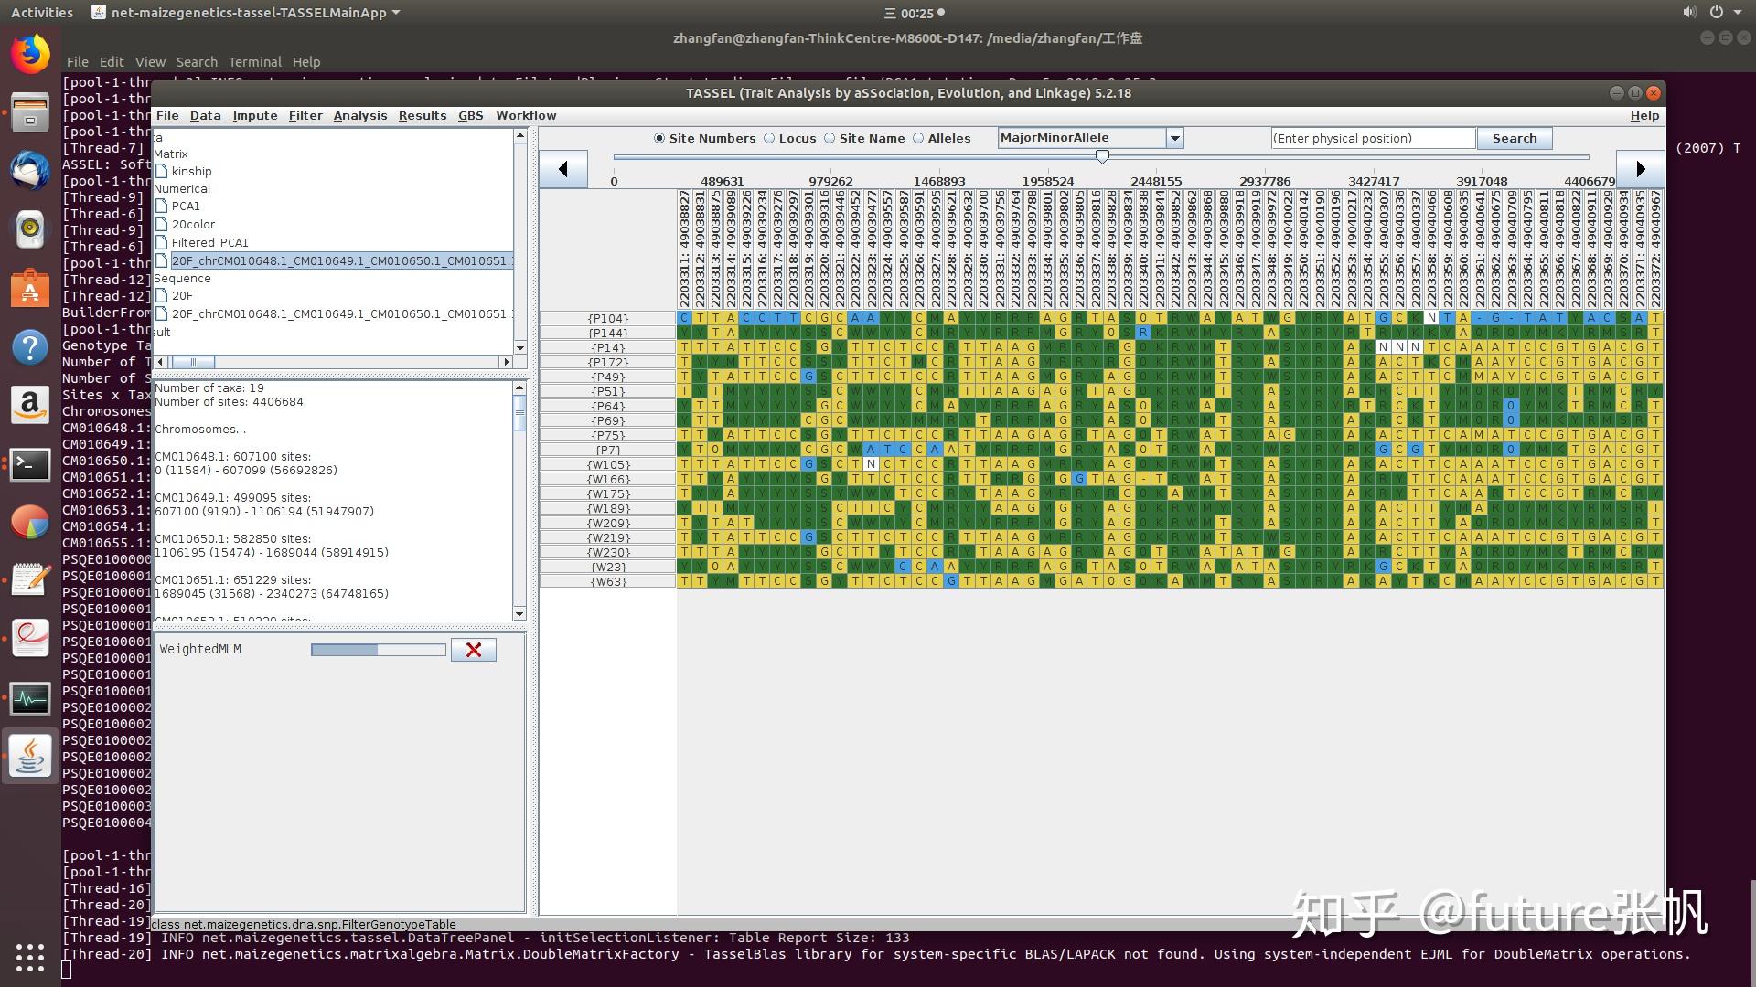
Task: Select the Site Numbers radio button
Action: pos(659,139)
